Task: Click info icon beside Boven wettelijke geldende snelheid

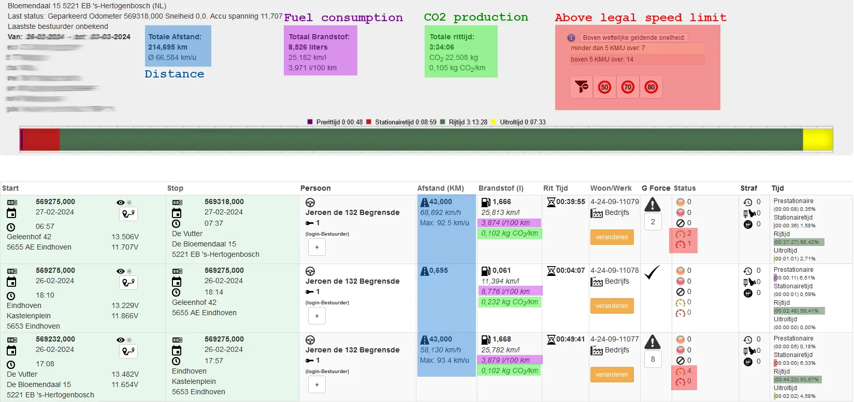Action: [571, 38]
